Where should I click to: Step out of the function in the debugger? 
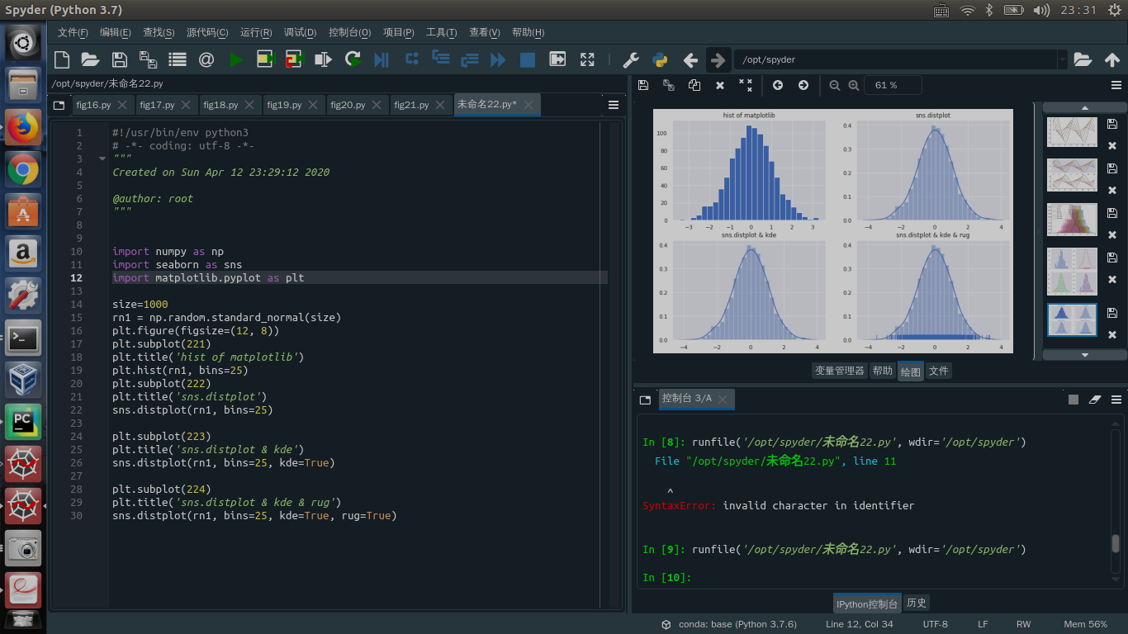470,59
